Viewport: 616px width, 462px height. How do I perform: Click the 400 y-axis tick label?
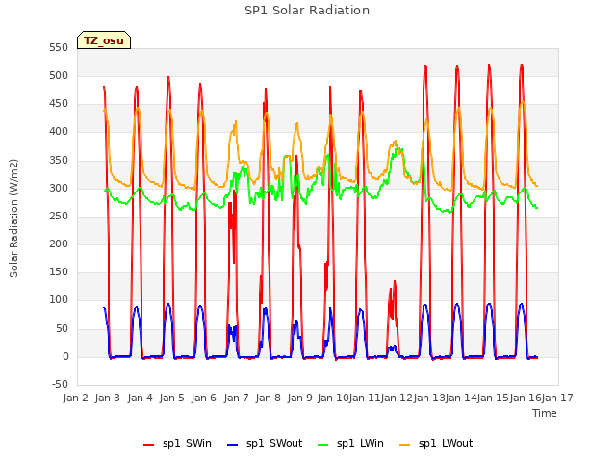click(59, 132)
